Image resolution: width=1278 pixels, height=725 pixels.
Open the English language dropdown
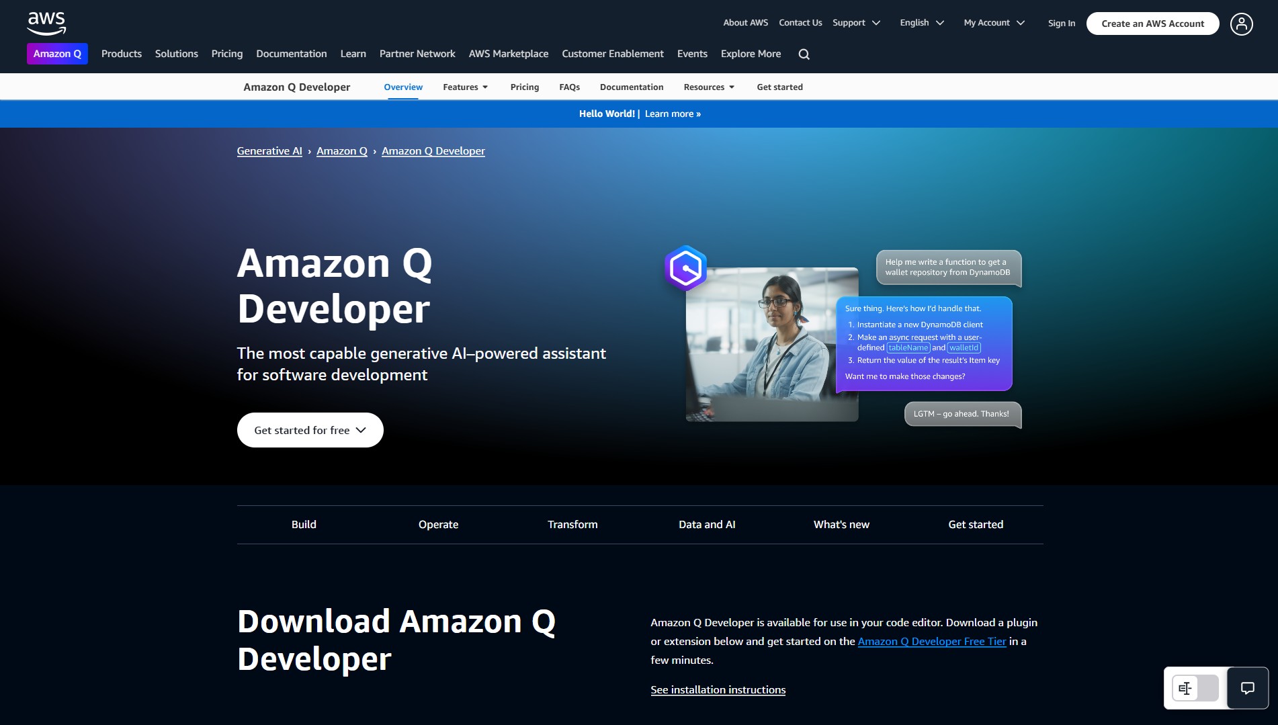pos(922,23)
